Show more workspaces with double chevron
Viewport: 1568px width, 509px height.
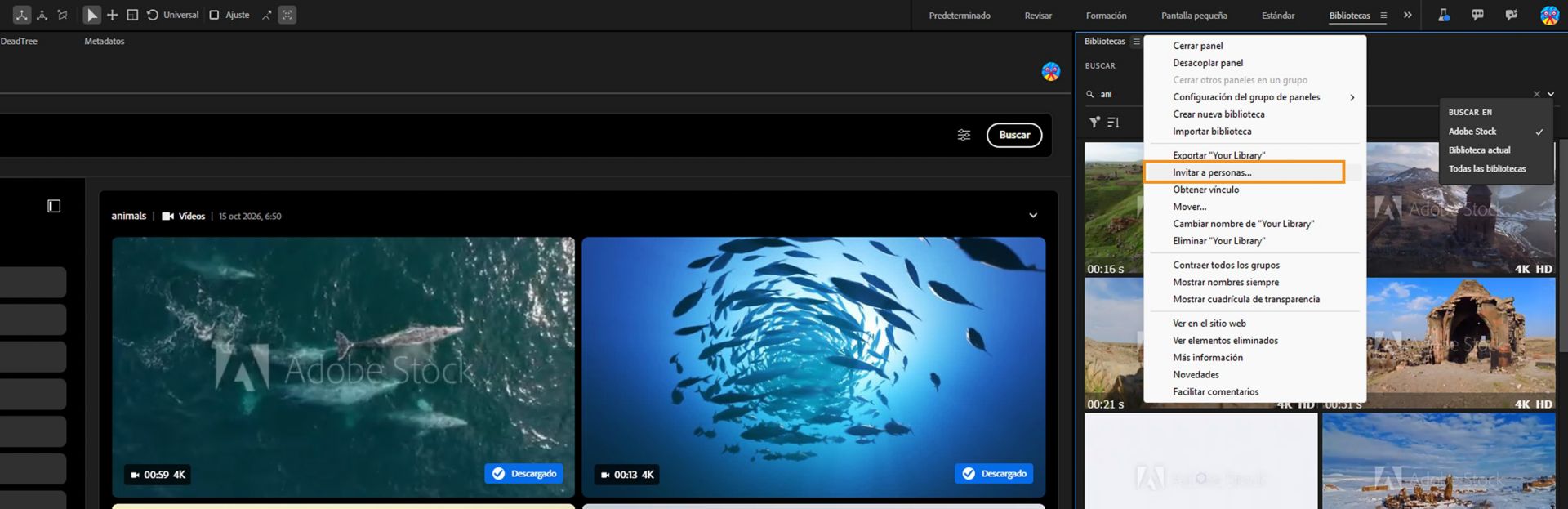click(x=1408, y=15)
